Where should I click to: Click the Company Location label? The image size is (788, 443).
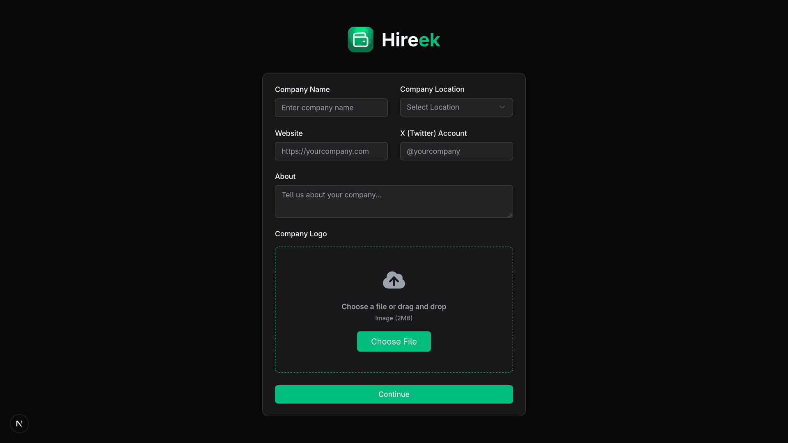coord(432,89)
